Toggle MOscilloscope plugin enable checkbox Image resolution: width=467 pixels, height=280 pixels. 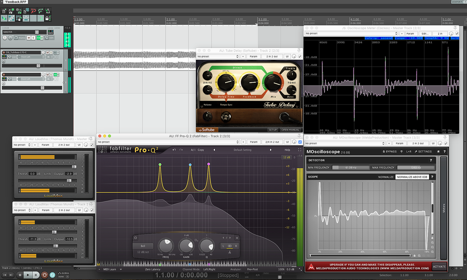tap(446, 143)
